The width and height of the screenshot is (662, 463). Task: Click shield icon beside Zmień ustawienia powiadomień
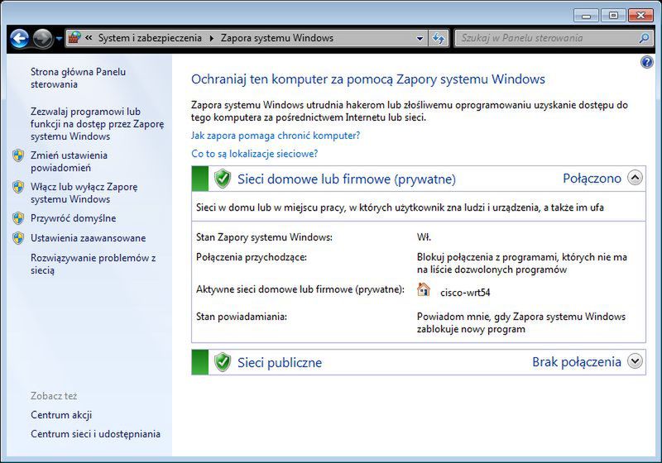coord(18,155)
